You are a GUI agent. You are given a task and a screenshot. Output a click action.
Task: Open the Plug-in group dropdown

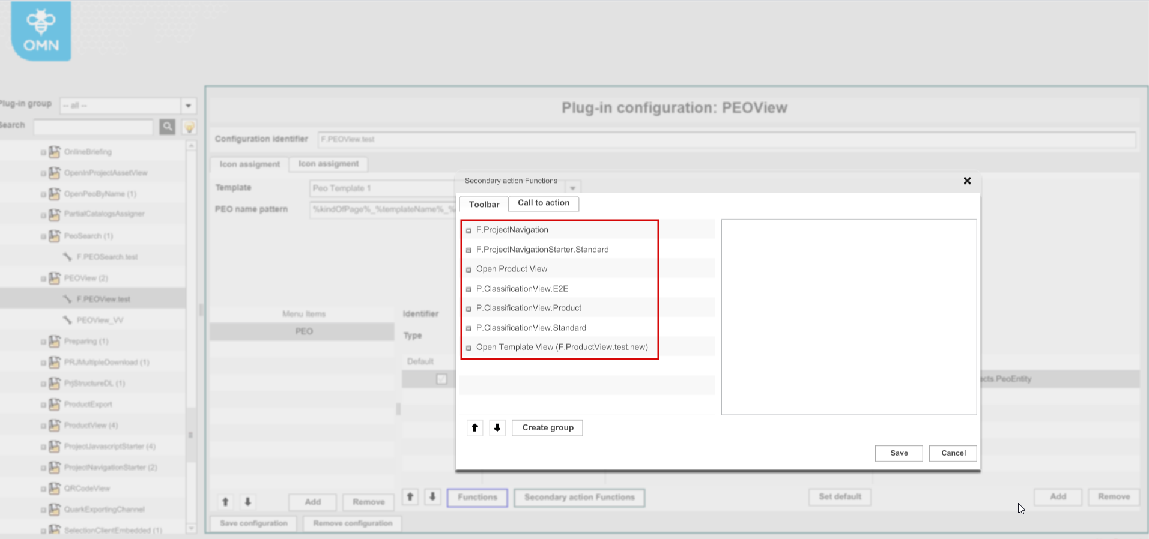coord(189,106)
